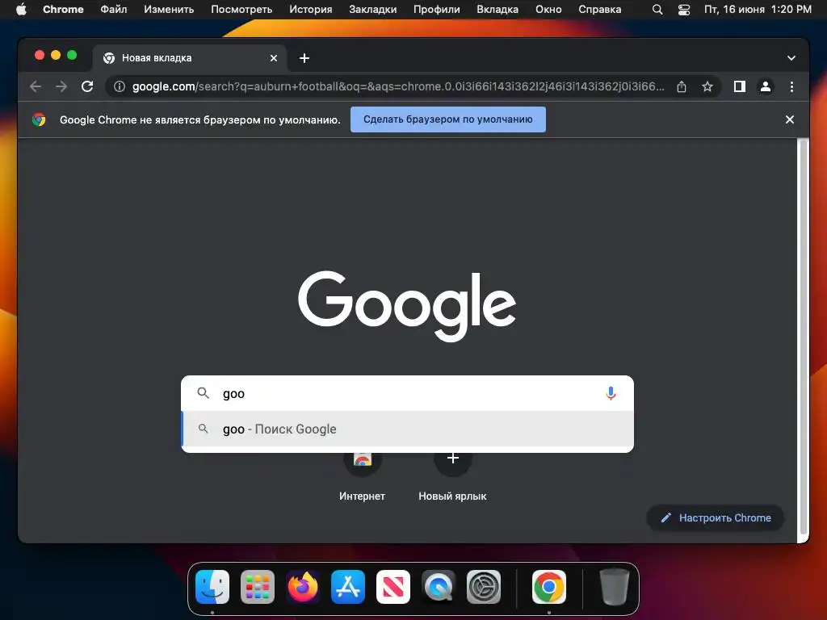Click the browser back arrow
The height and width of the screenshot is (620, 827).
click(36, 86)
